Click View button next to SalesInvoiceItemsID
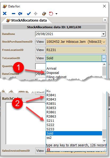110x158 pixels. (40, 151)
